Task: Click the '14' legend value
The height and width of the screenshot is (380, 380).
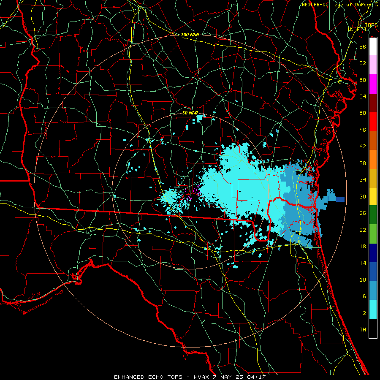Action: (363, 263)
